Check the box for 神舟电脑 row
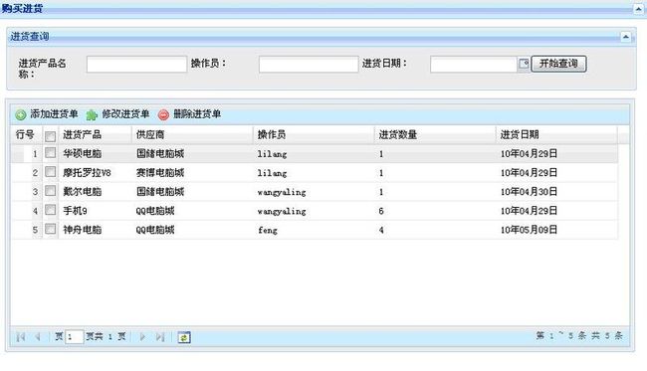The height and width of the screenshot is (371, 647). (x=50, y=229)
